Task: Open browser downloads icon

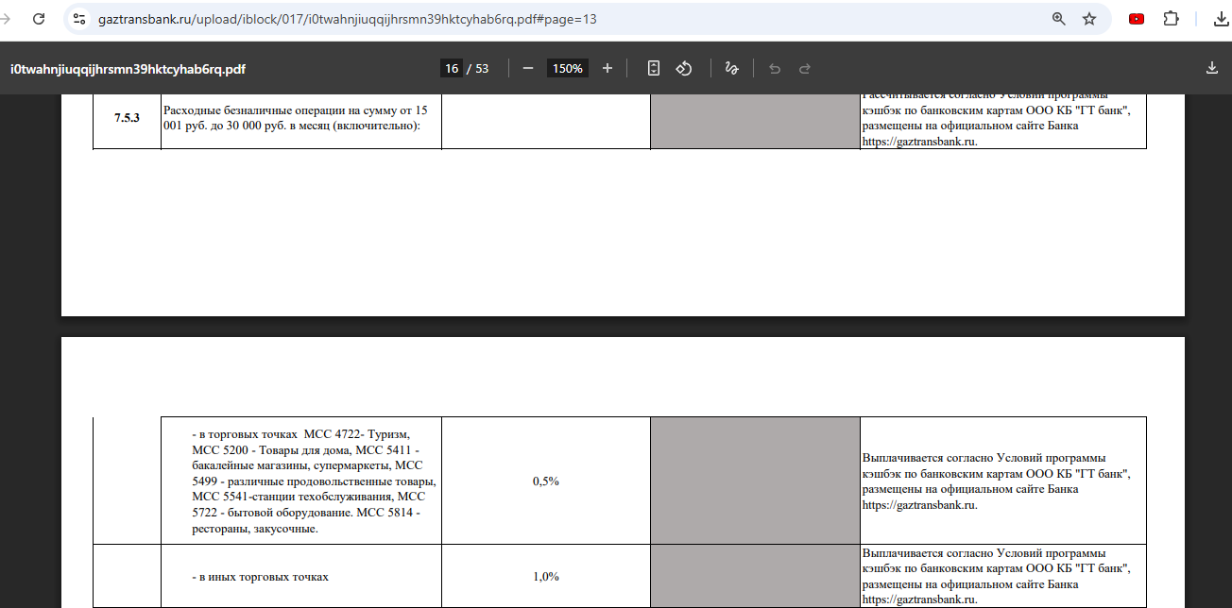Action: (1221, 19)
